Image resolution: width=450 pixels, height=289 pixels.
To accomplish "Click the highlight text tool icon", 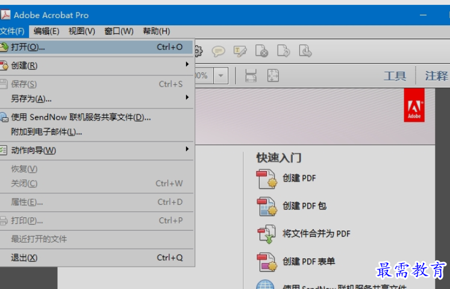I will [240, 51].
